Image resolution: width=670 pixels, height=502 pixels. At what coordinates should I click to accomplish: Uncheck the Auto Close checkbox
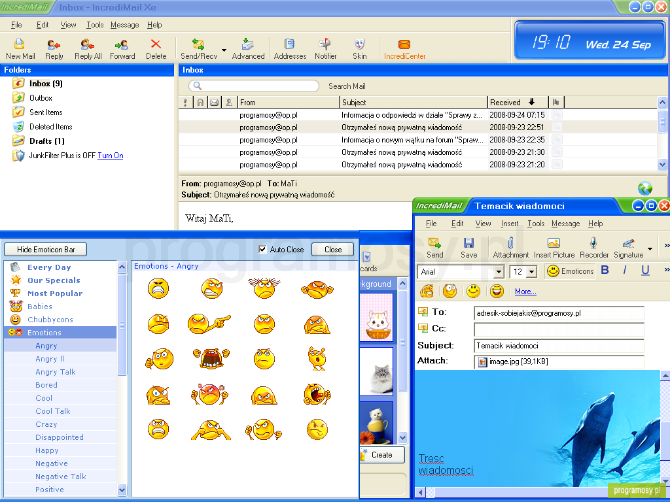pyautogui.click(x=263, y=249)
